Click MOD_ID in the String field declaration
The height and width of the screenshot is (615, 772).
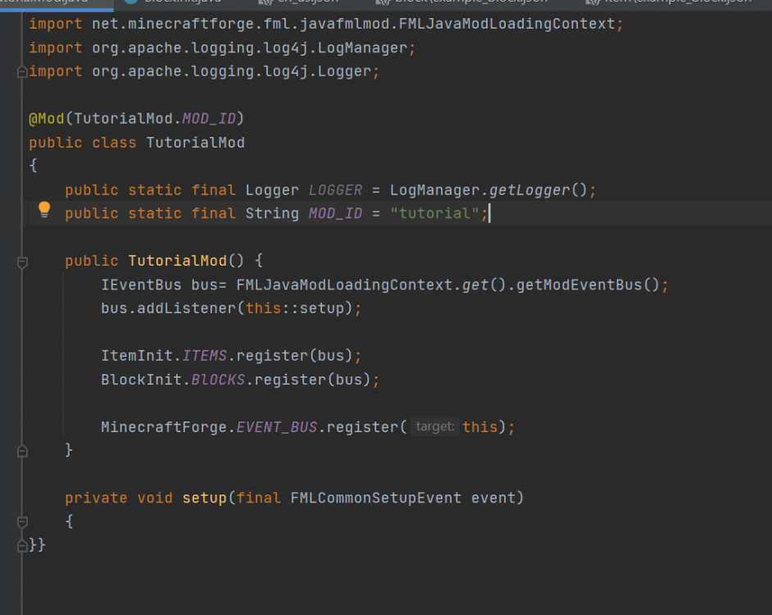pos(335,213)
